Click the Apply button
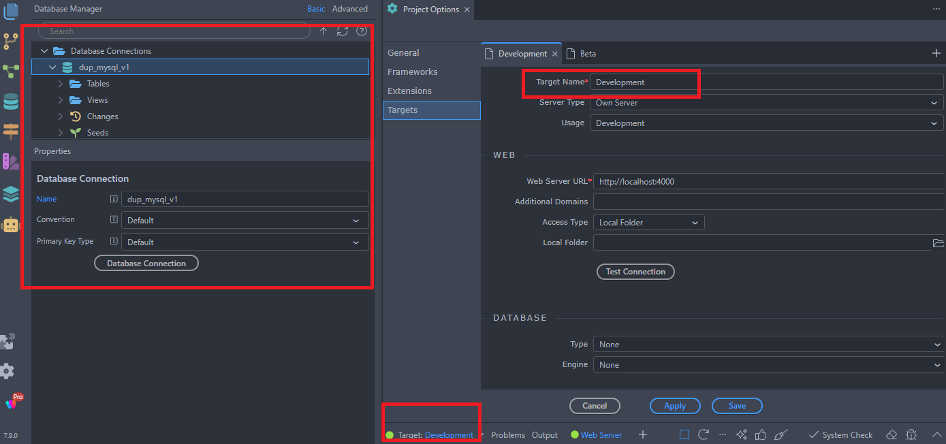The image size is (946, 444). click(x=675, y=405)
